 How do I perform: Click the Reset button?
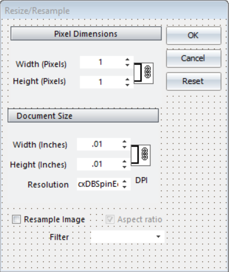pos(194,81)
